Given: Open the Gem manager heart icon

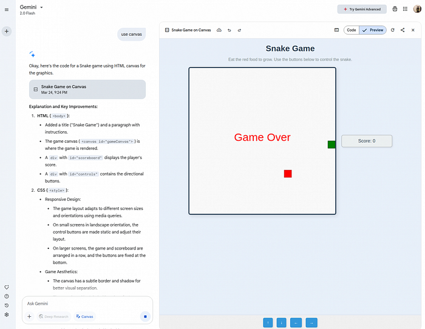Looking at the screenshot, I should (7, 287).
